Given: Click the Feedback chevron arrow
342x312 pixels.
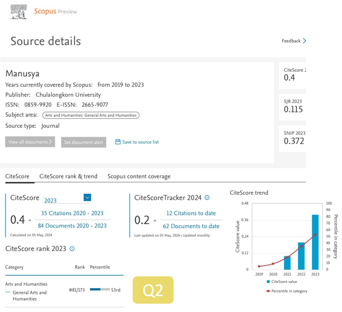Looking at the screenshot, I should (x=305, y=41).
